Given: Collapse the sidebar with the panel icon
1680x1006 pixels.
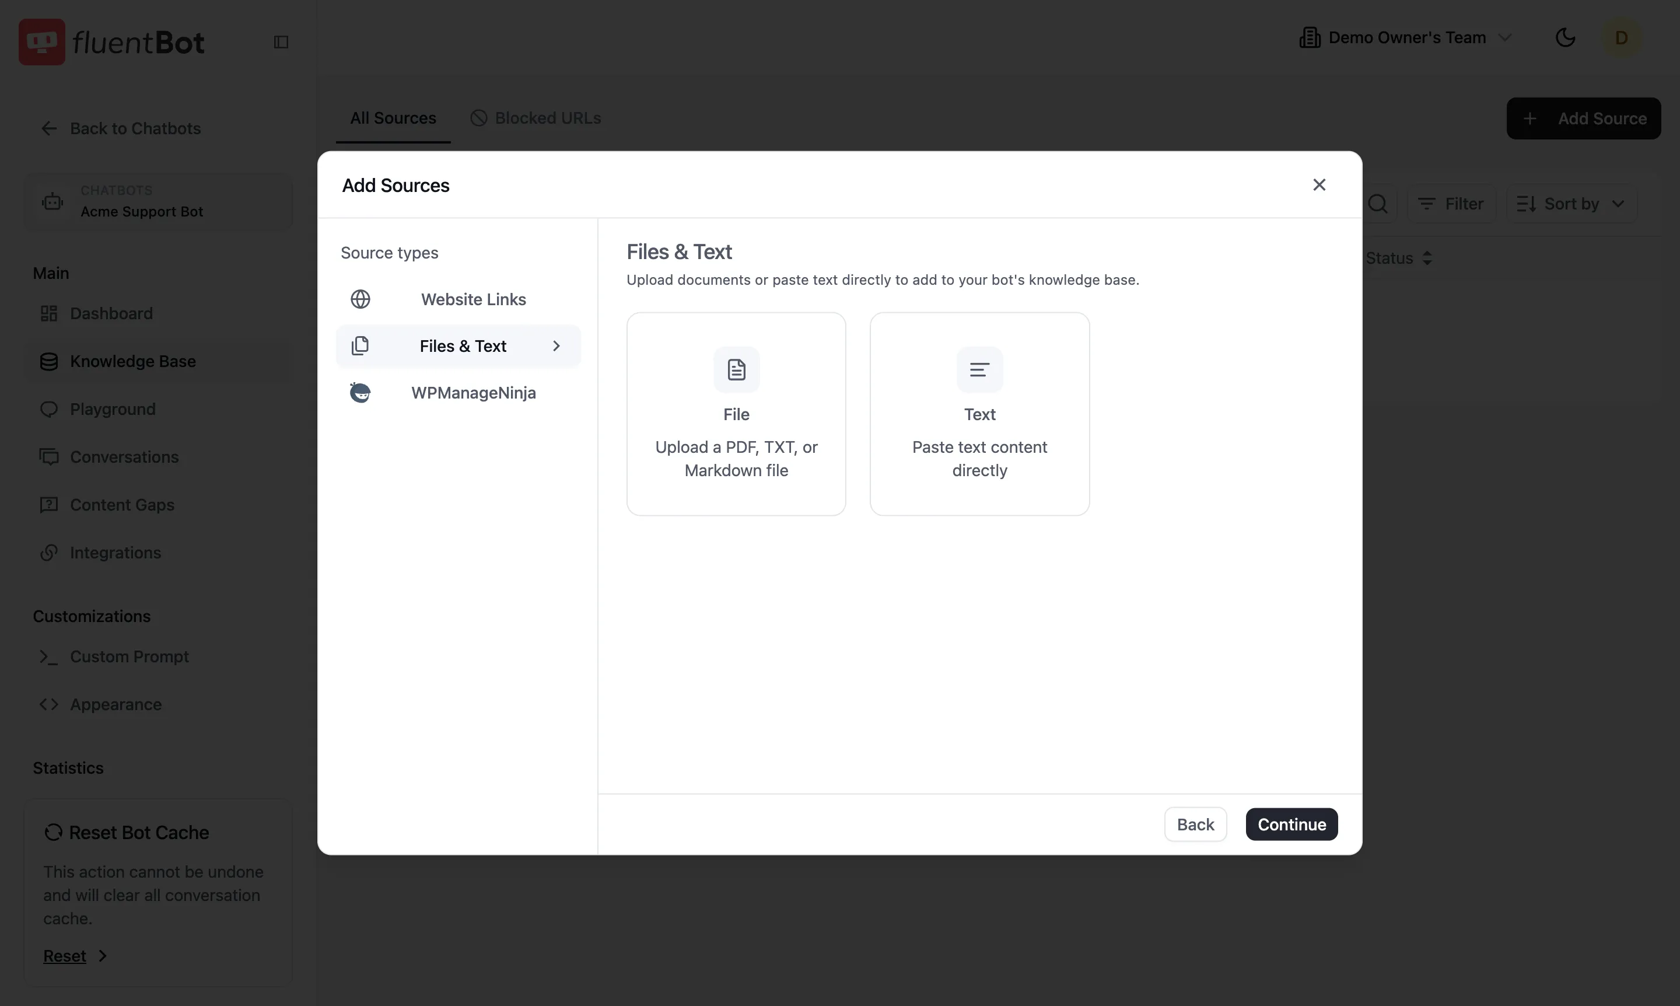Looking at the screenshot, I should (281, 42).
